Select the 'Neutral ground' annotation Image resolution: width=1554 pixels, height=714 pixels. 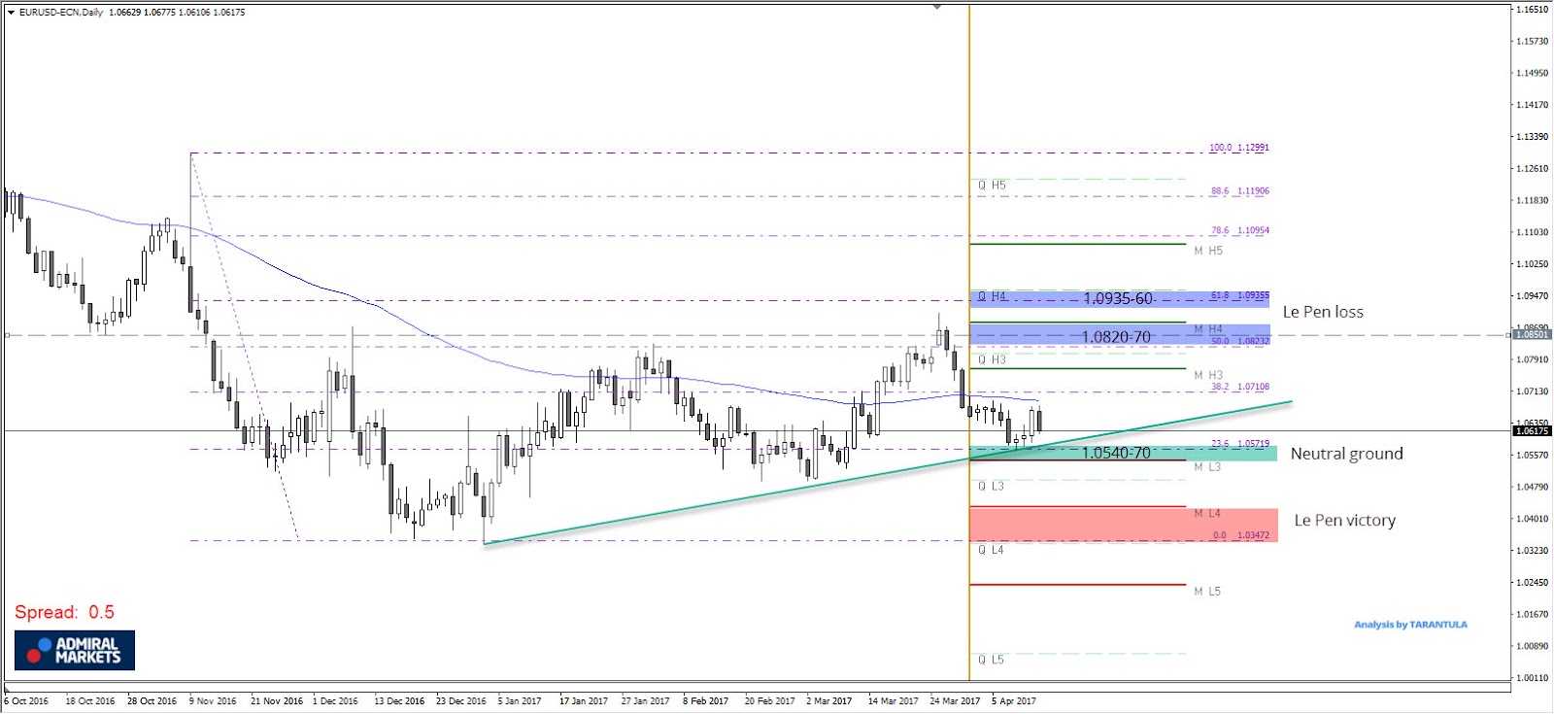[1346, 454]
